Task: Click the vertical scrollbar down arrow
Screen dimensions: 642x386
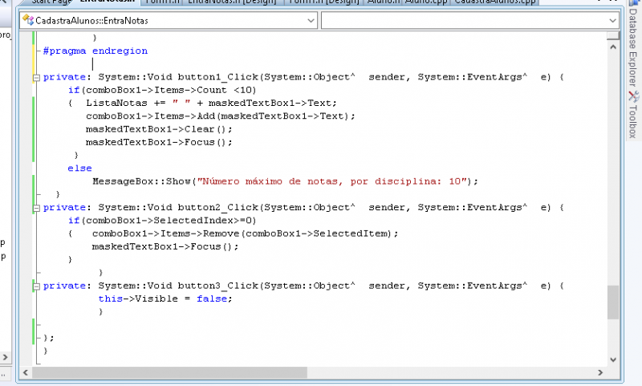Action: tap(613, 359)
